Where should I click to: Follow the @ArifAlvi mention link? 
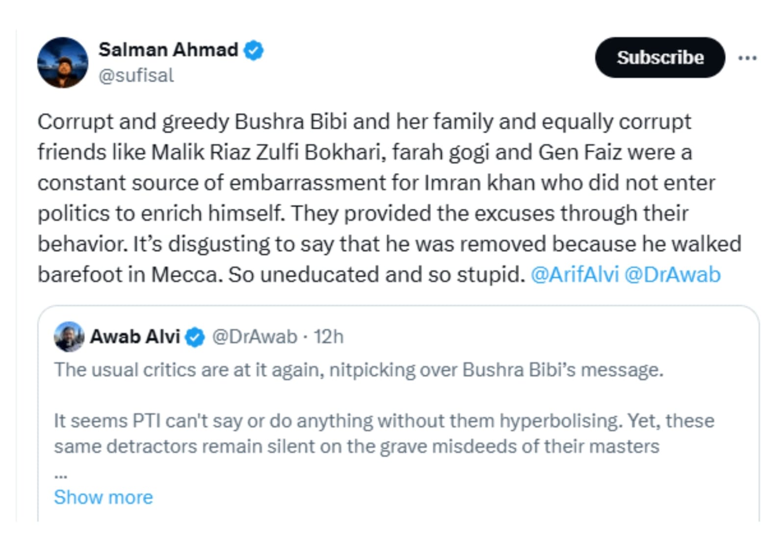point(574,274)
